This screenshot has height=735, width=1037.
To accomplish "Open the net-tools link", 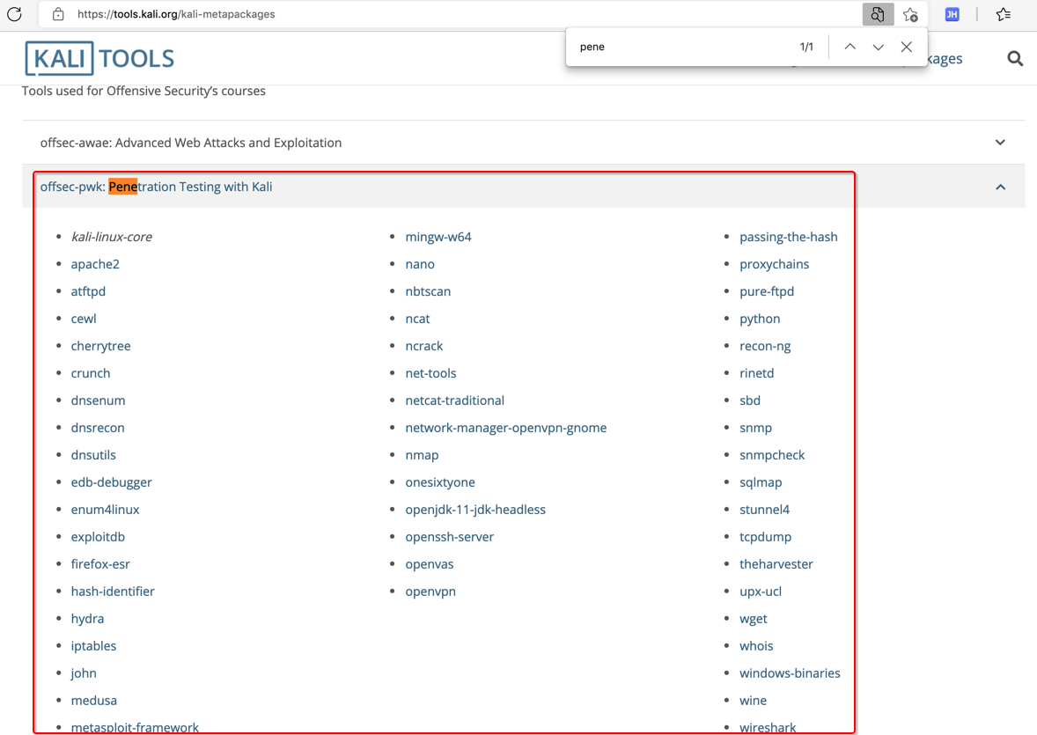I will pos(430,373).
